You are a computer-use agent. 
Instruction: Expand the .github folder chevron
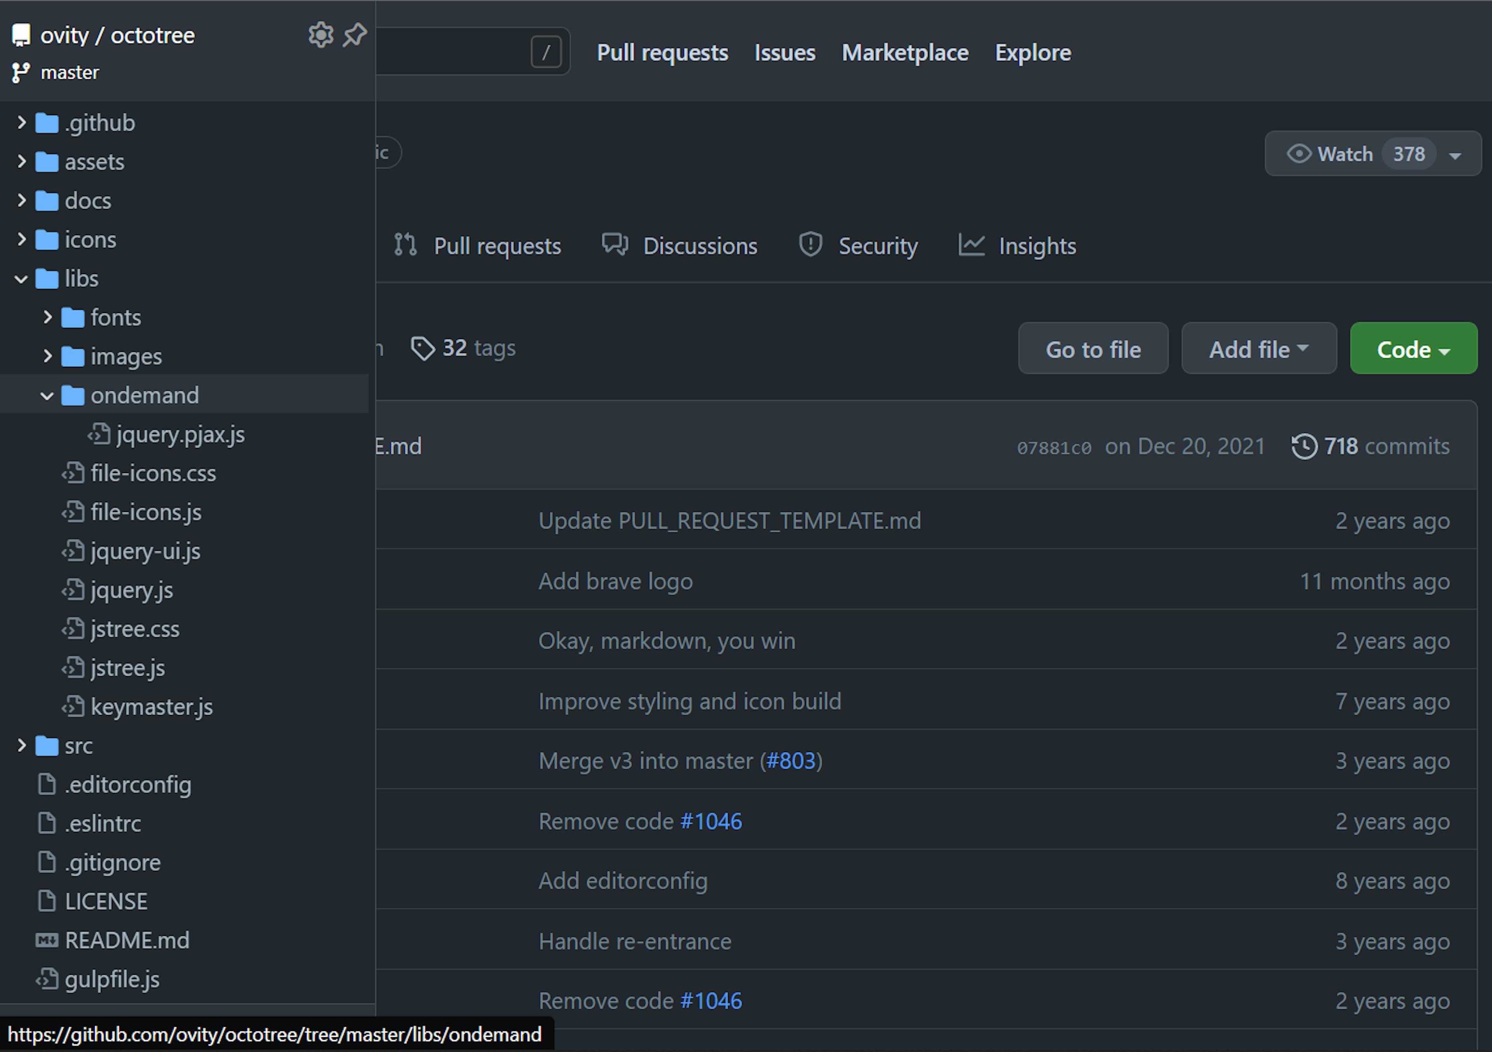[21, 123]
